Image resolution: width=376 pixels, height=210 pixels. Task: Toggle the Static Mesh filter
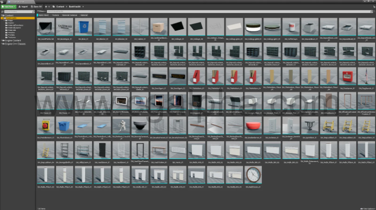[x=43, y=15]
